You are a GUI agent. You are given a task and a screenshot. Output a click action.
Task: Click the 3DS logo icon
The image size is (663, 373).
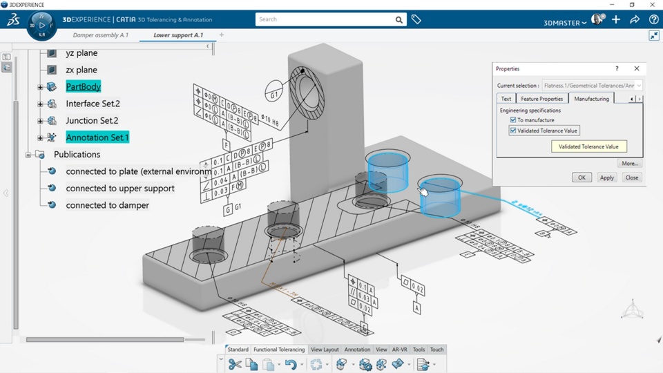14,19
